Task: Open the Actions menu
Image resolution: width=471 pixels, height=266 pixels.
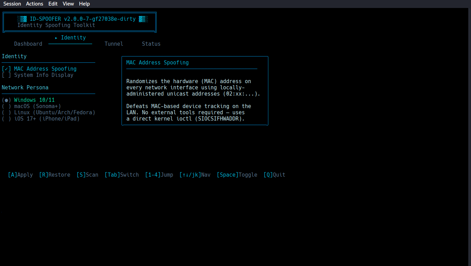Action: point(35,4)
